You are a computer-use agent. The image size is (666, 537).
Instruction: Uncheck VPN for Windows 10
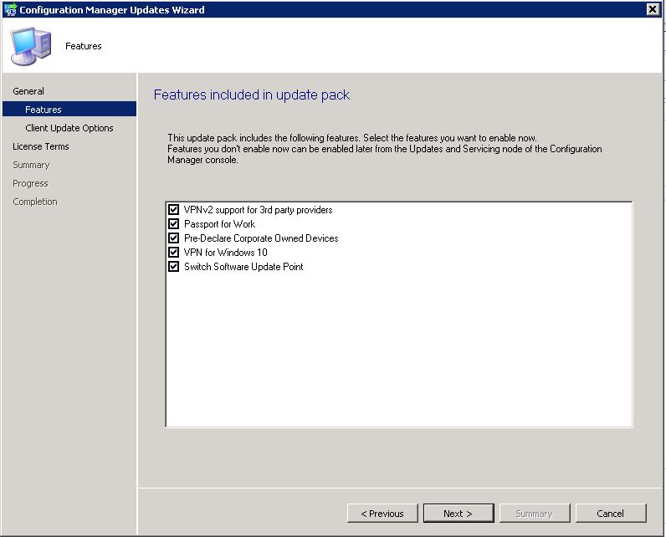173,252
